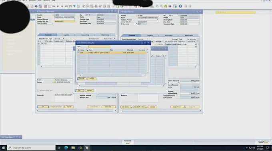272x151 pixels.
Task: Open the Logistics tab in the left document window
Action: coord(66,35)
